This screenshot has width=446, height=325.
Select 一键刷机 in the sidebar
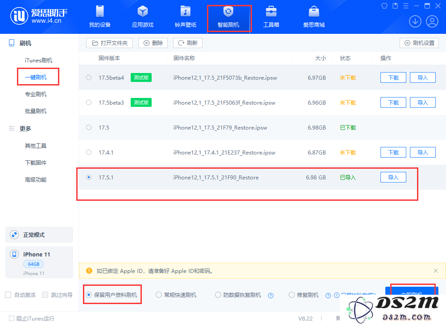(36, 77)
